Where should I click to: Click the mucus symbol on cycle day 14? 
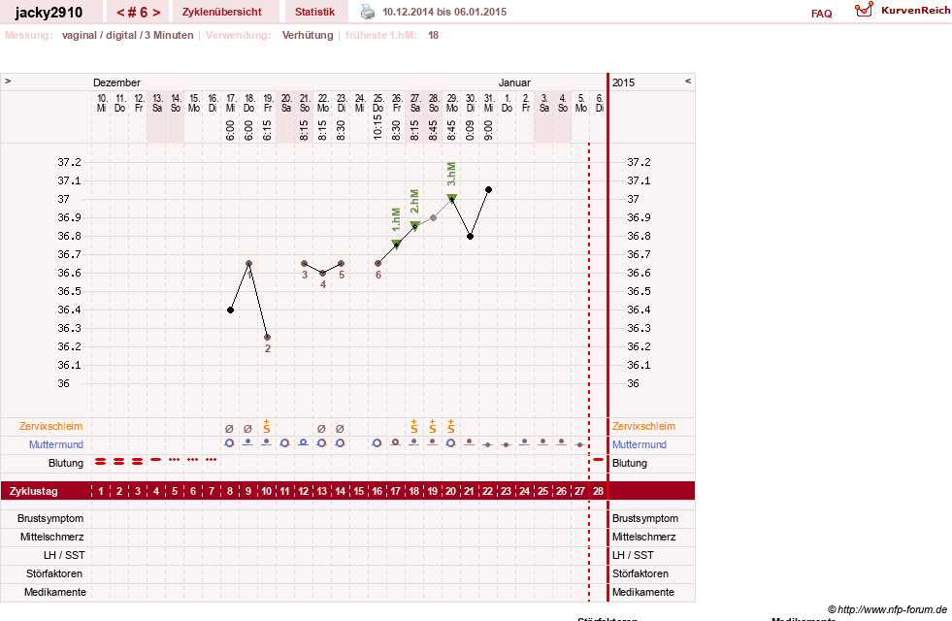pos(340,429)
